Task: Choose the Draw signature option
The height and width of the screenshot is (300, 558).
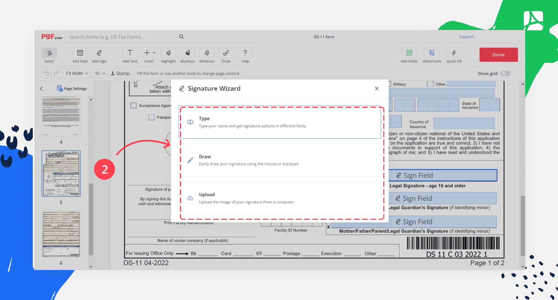Action: pyautogui.click(x=280, y=160)
